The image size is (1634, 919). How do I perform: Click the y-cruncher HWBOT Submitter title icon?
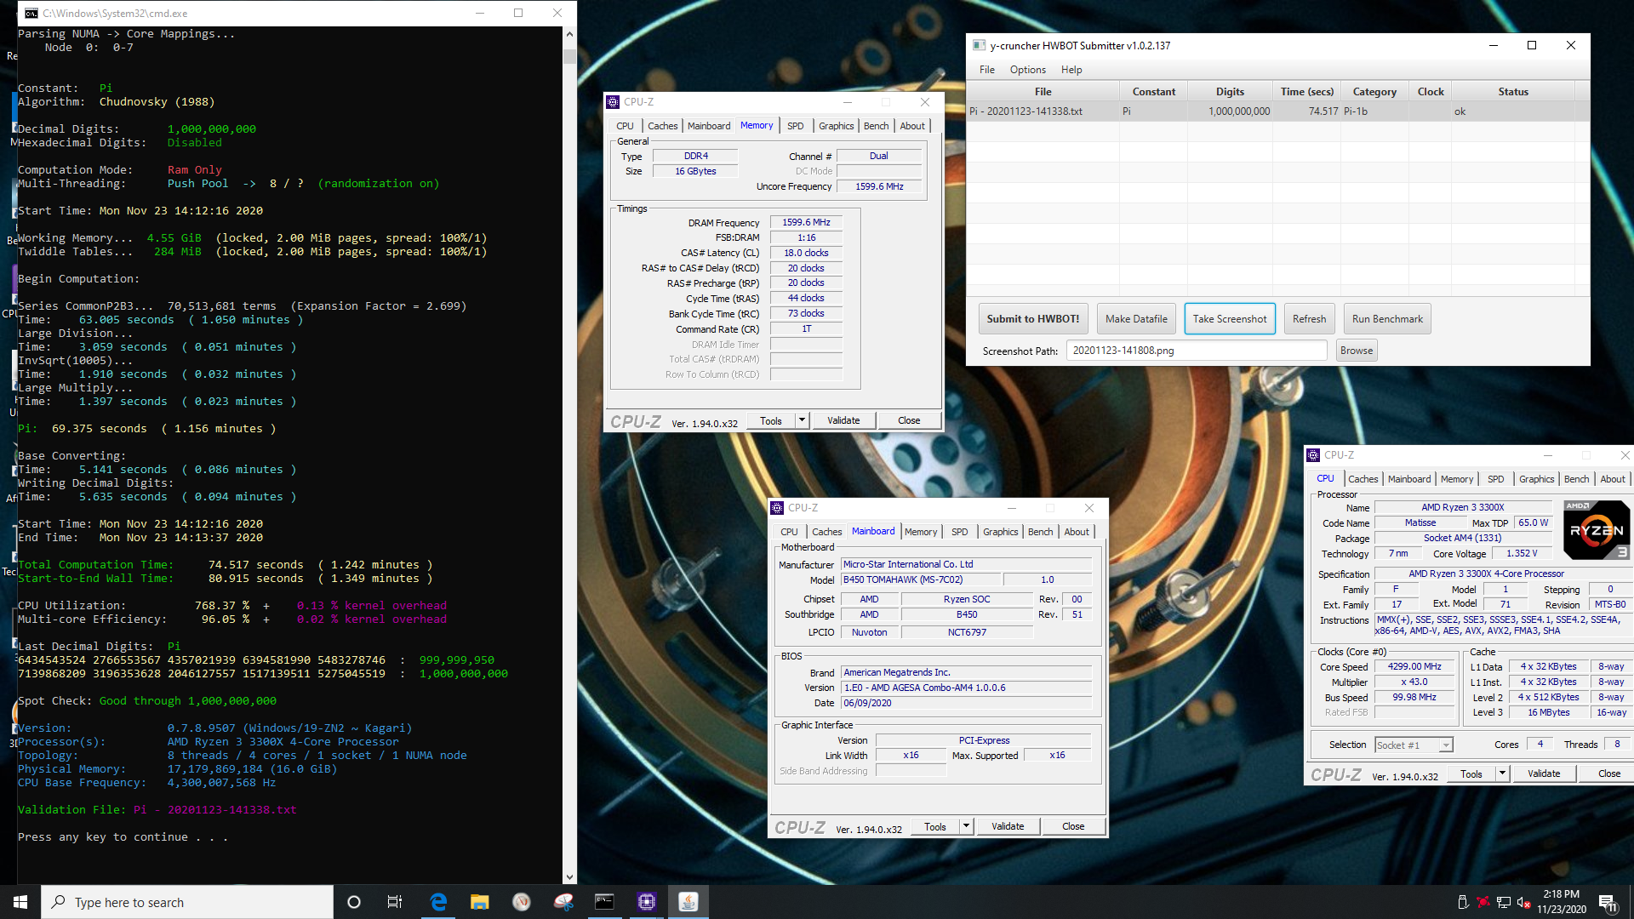(x=979, y=46)
